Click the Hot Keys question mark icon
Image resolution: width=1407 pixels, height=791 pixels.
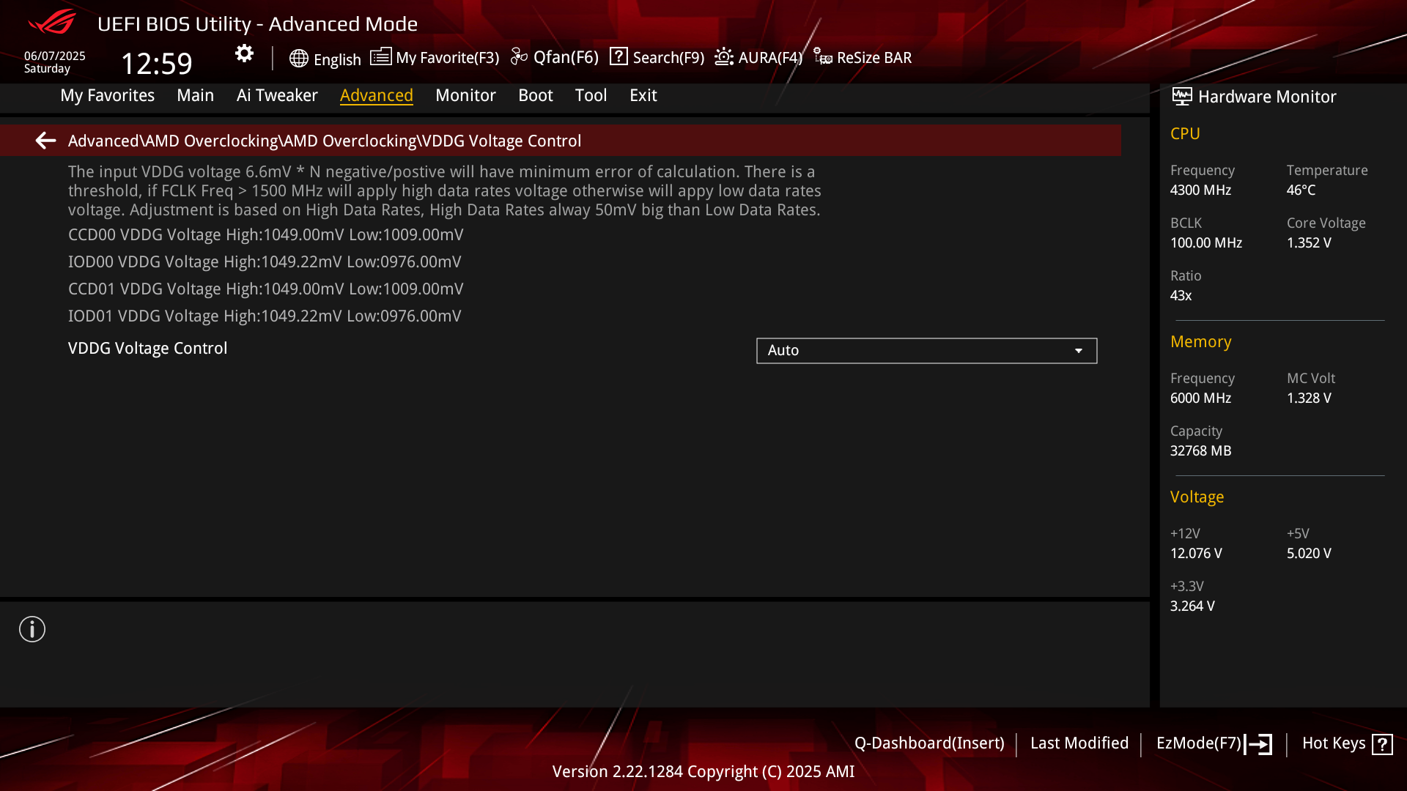(x=1382, y=744)
